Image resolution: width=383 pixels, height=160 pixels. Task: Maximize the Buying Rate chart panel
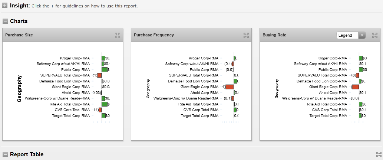click(x=374, y=35)
